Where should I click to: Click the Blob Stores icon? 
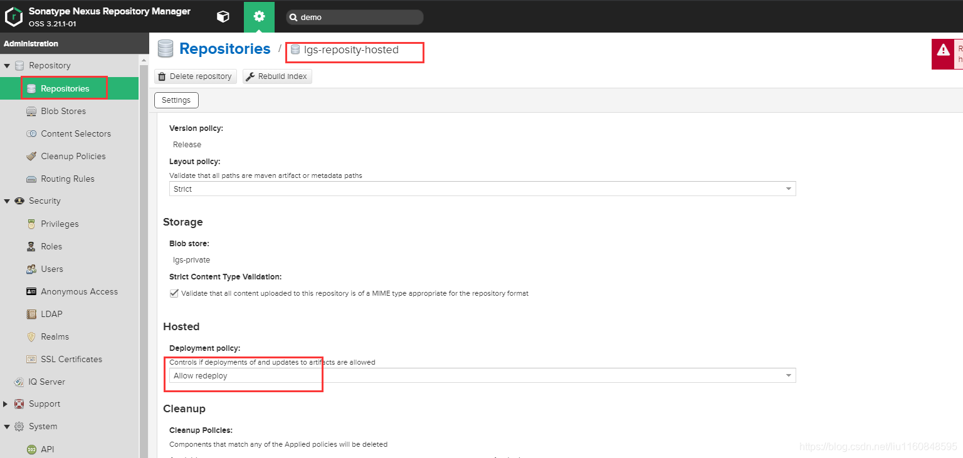[31, 111]
